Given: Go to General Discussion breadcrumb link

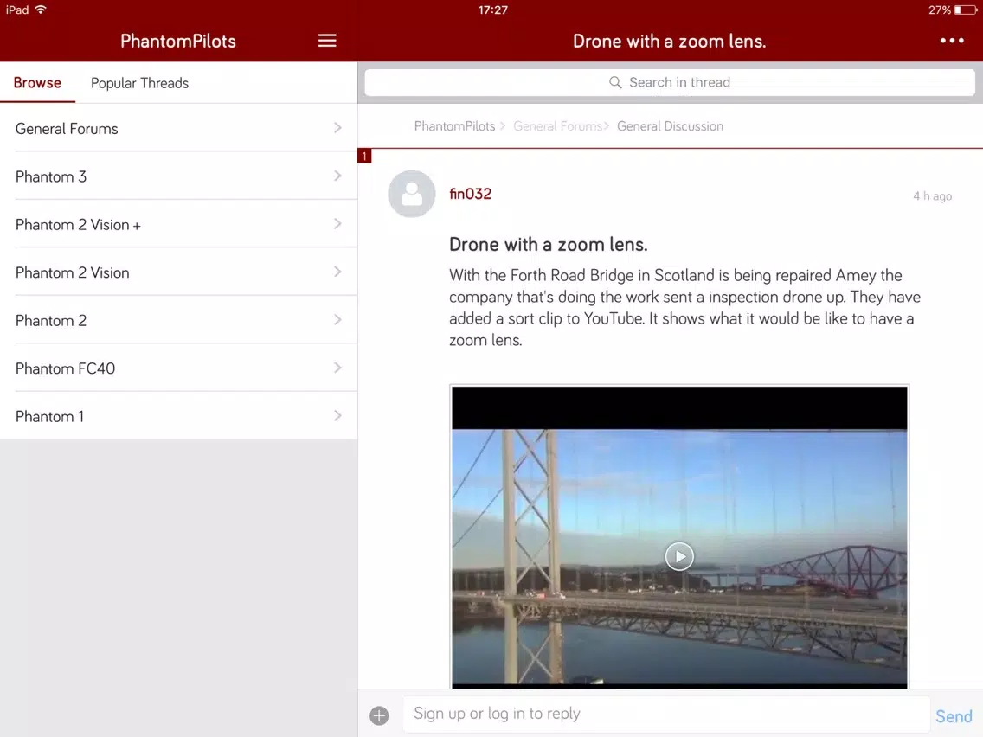Looking at the screenshot, I should click(670, 126).
